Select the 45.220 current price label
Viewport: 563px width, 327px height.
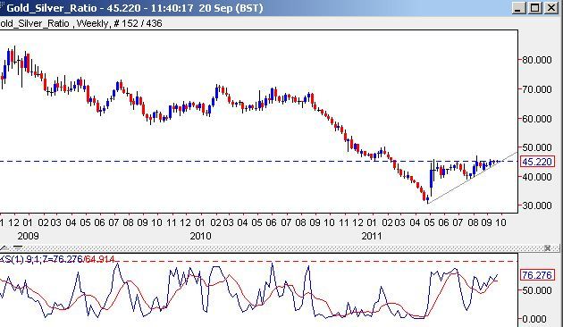click(x=537, y=162)
